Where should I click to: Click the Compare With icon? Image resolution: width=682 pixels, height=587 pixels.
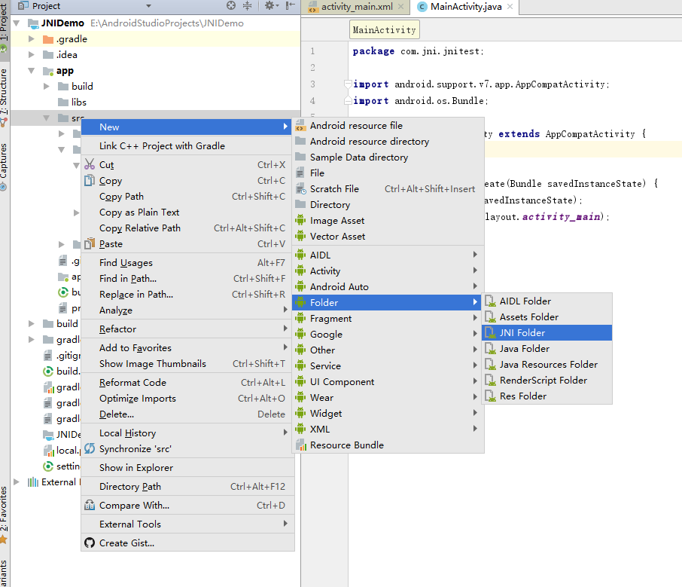pyautogui.click(x=90, y=505)
